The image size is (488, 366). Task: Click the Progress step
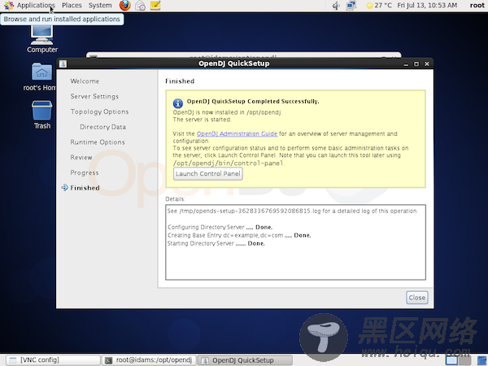click(x=85, y=172)
